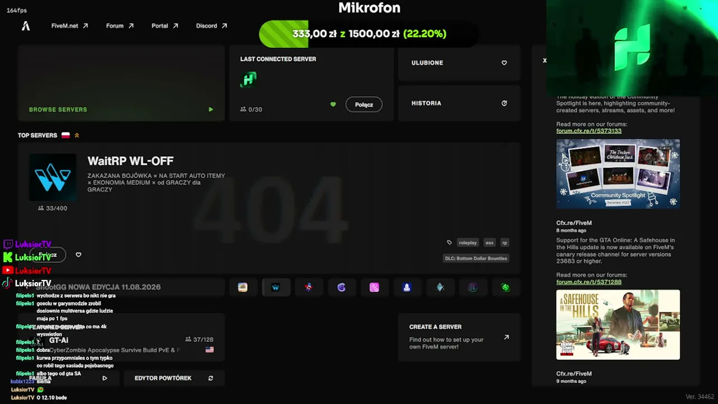Screen dimensions: 718x404
Task: Click the Twitch LuksiorTV overlay icon
Action: [x=8, y=244]
